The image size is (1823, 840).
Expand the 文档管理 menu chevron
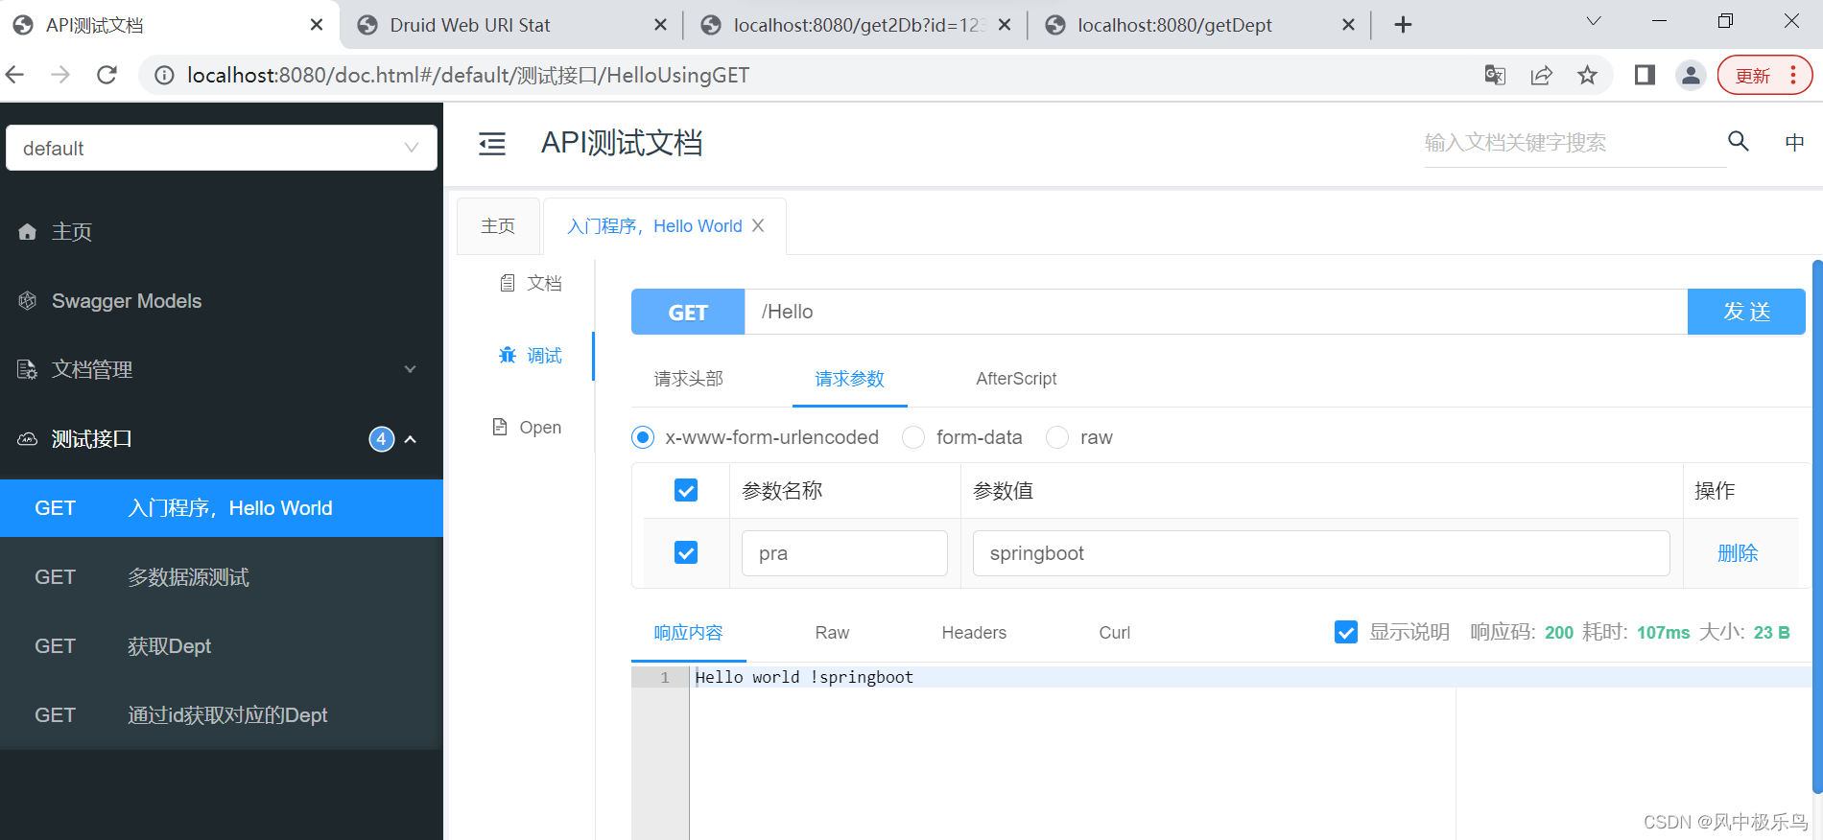(x=411, y=369)
